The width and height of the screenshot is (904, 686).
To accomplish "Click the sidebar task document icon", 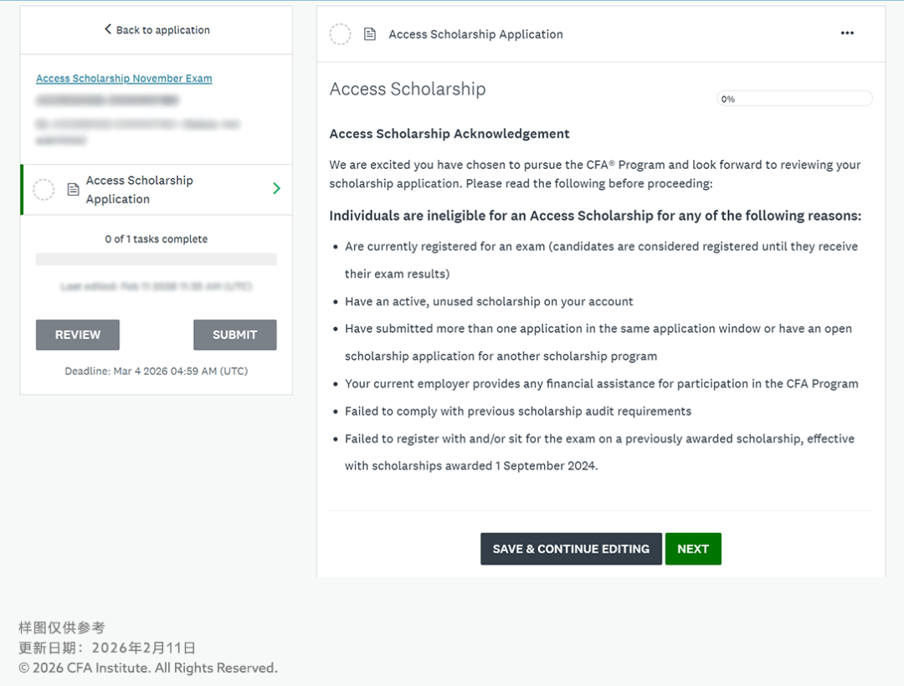I will pos(73,190).
